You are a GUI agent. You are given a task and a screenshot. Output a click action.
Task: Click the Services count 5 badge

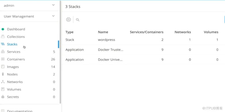tap(54, 52)
